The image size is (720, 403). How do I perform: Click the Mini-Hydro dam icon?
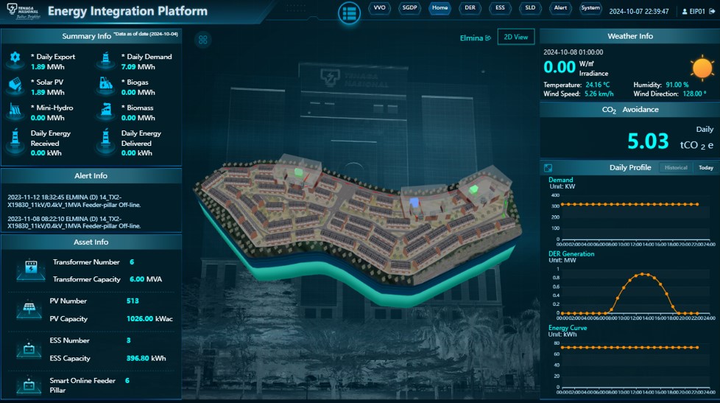click(x=15, y=112)
